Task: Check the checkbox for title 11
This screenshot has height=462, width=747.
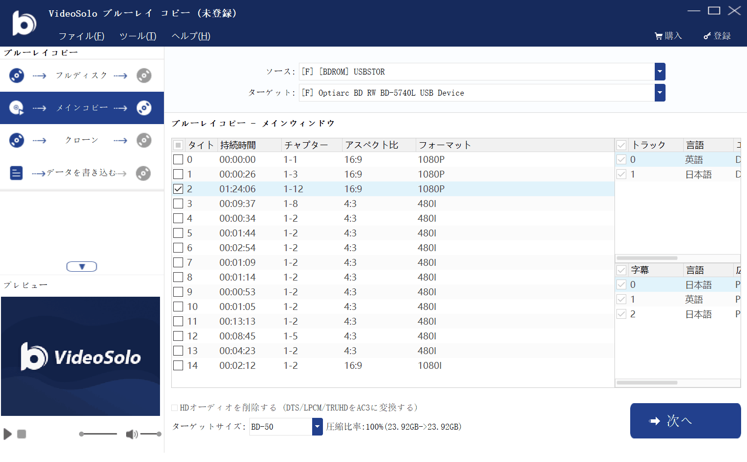Action: point(178,321)
